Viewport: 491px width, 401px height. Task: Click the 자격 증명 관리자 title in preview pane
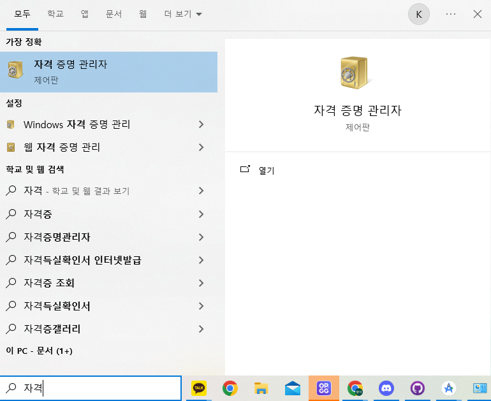[x=358, y=110]
